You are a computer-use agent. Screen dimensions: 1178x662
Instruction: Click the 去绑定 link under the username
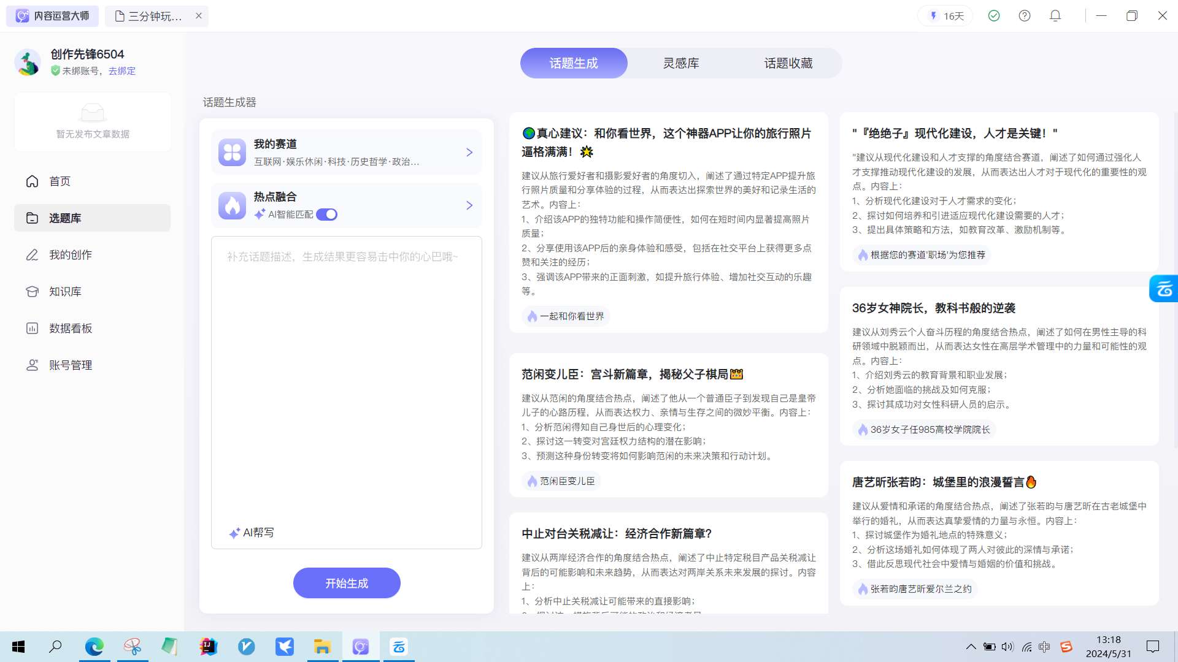tap(121, 71)
